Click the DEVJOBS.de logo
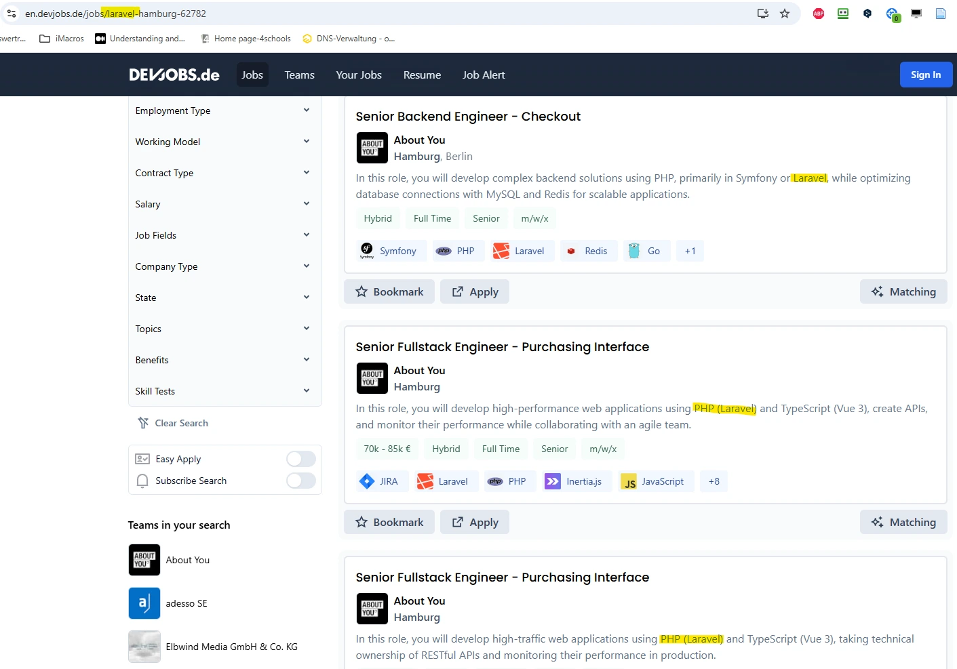 (x=174, y=75)
